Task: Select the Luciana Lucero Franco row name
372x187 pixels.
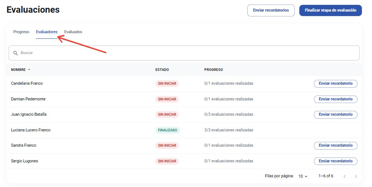Action: (x=31, y=130)
